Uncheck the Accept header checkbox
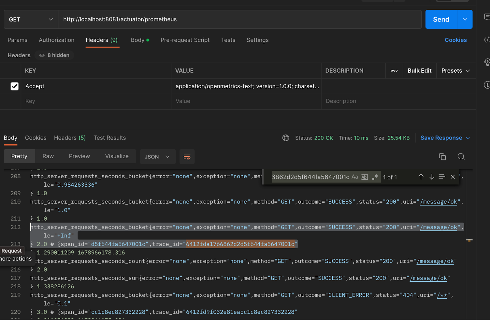490x320 pixels. point(14,86)
